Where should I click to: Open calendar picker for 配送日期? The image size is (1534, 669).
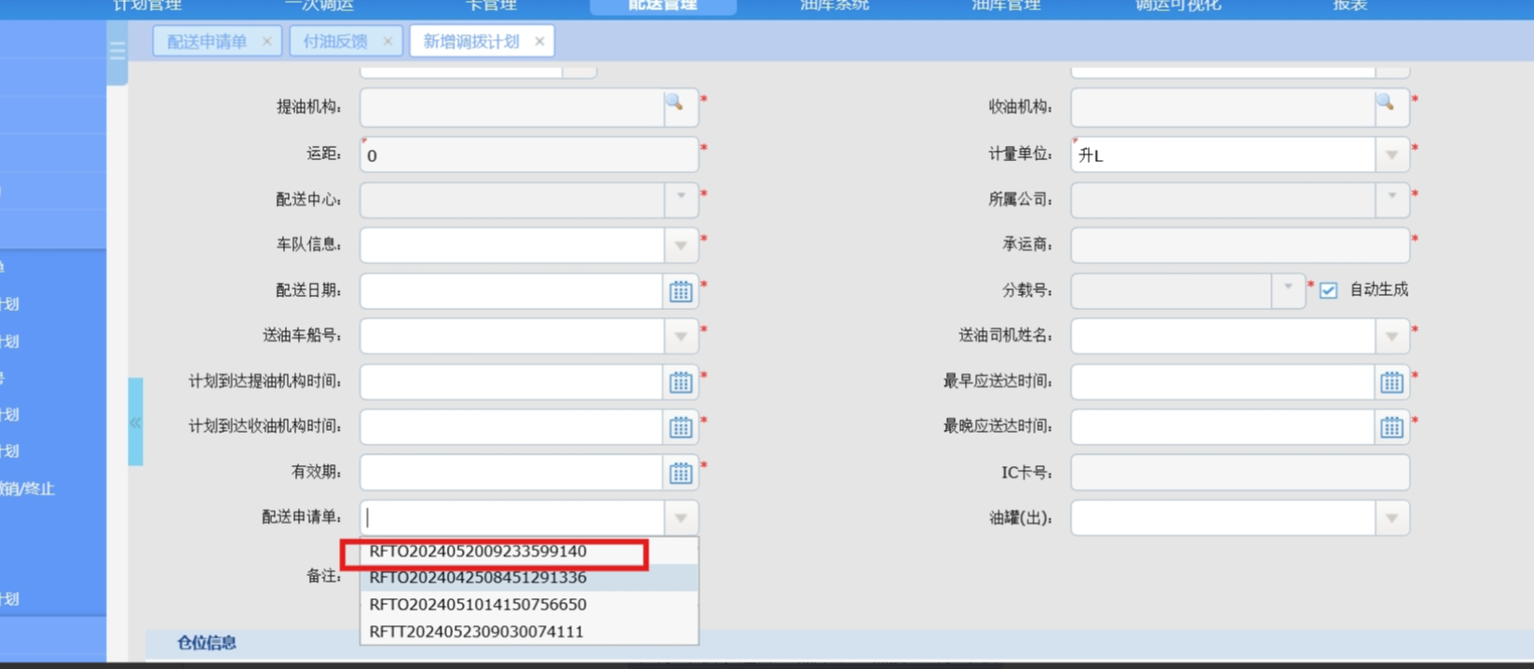click(681, 291)
